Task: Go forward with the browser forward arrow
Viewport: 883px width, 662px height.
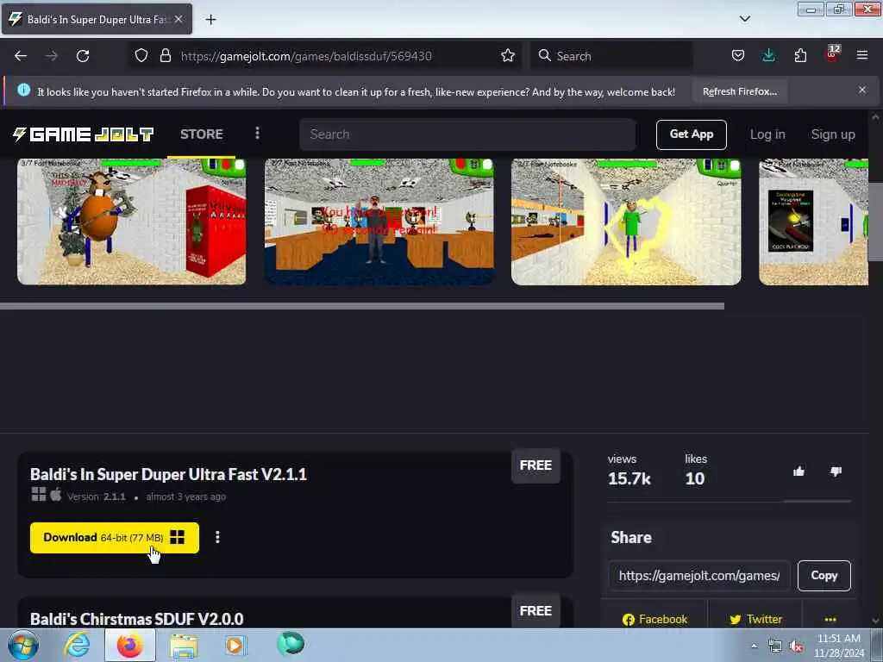Action: click(51, 56)
